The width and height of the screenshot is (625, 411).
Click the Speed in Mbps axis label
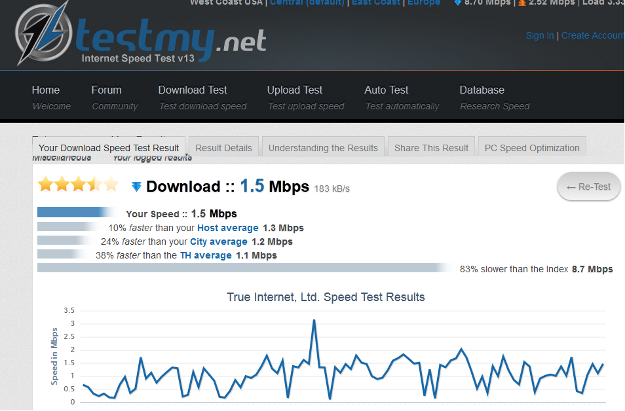pos(54,357)
